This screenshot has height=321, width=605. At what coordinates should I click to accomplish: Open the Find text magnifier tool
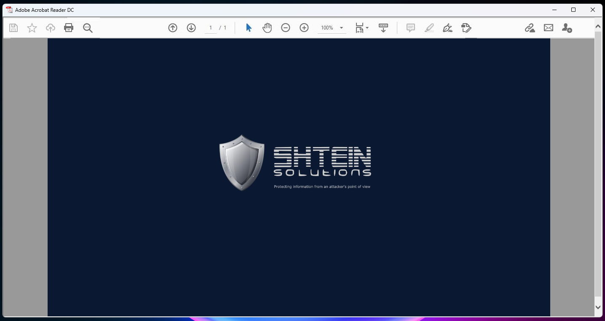tap(88, 28)
